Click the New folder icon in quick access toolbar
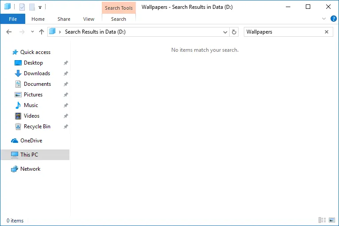 click(x=32, y=7)
